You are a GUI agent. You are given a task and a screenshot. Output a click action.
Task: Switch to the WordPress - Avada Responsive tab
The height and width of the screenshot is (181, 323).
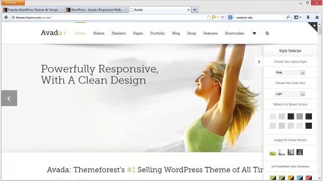96,10
